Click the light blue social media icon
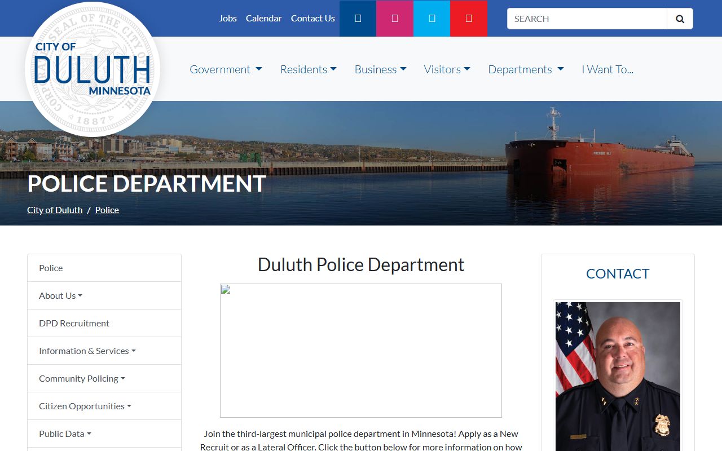The image size is (722, 451). (x=432, y=18)
